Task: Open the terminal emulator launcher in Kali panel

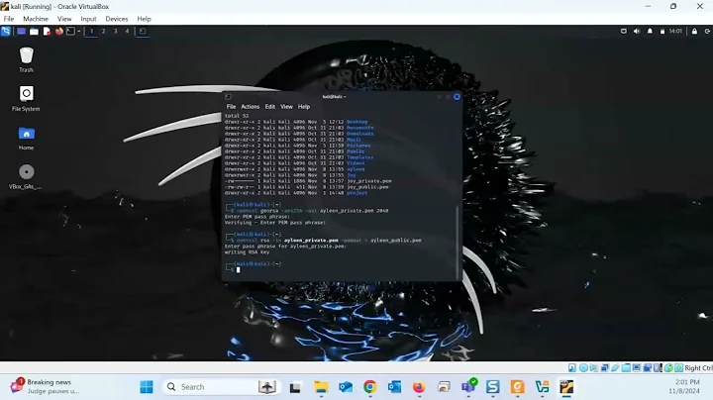Action: point(70,31)
